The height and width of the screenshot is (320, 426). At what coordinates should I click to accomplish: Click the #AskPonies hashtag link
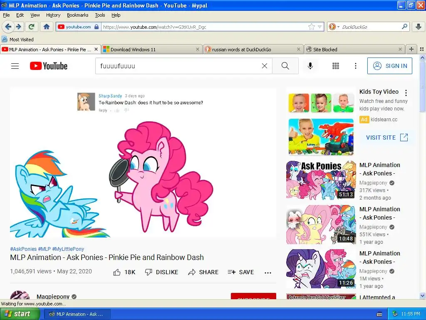[23, 249]
